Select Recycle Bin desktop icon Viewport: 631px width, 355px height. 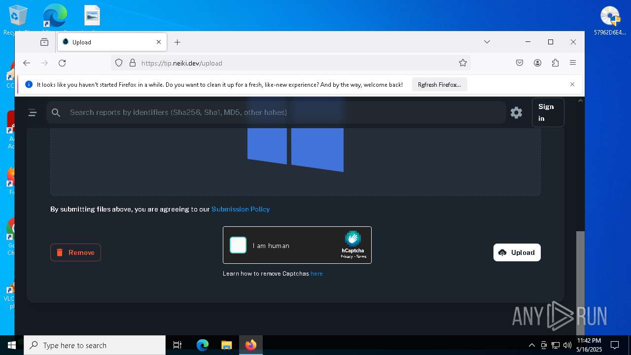click(x=18, y=21)
